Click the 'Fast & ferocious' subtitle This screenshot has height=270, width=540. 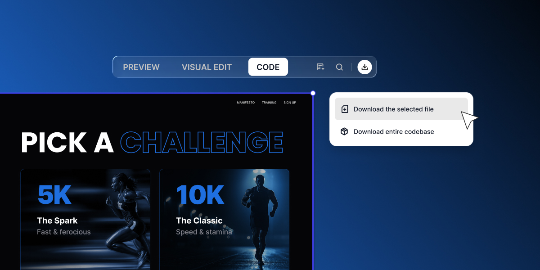pos(64,232)
